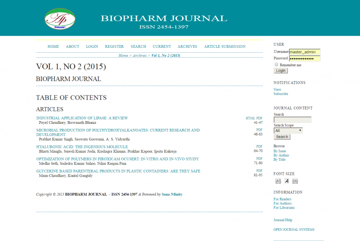360x241 pixels.
Task: Open the ARTICLE SUBMISSION menu item
Action: 225,46
